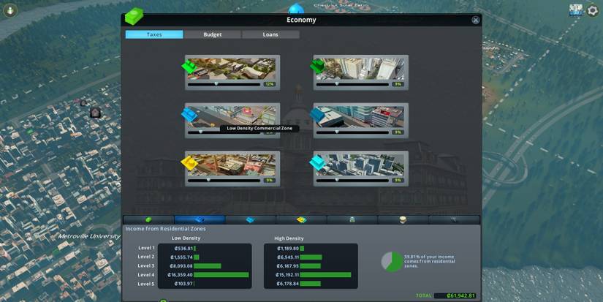Click low density residential houses thumbnail
The height and width of the screenshot is (302, 603).
pos(232,69)
